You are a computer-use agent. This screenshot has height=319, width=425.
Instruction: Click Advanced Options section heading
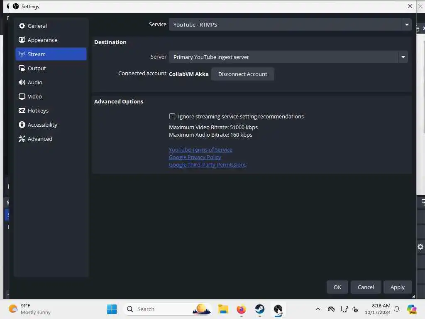pos(119,101)
